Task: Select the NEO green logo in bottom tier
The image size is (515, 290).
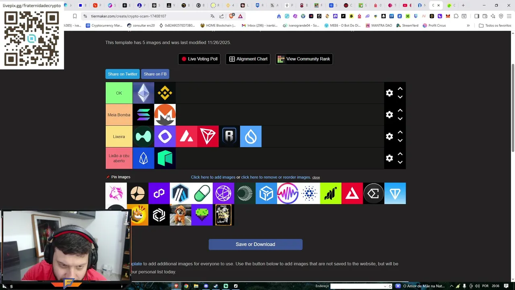Action: 165,158
